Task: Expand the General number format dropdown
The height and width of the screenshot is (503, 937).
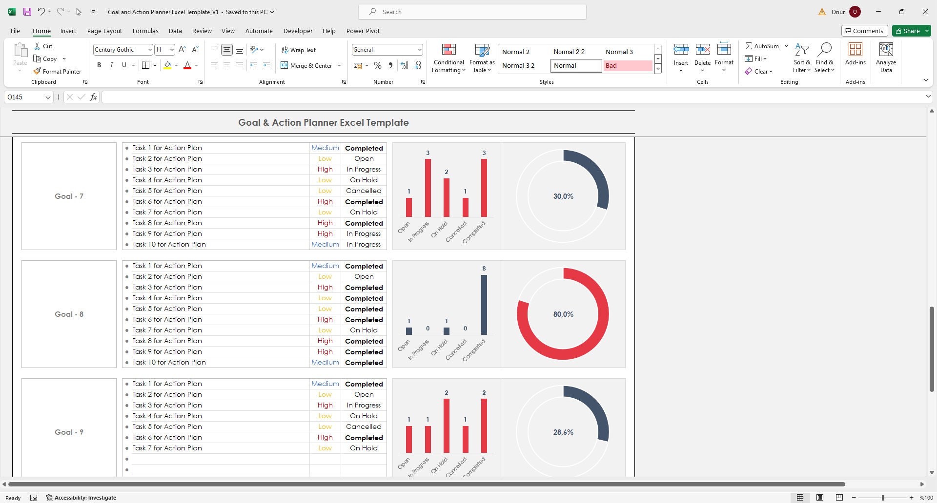Action: [x=420, y=49]
